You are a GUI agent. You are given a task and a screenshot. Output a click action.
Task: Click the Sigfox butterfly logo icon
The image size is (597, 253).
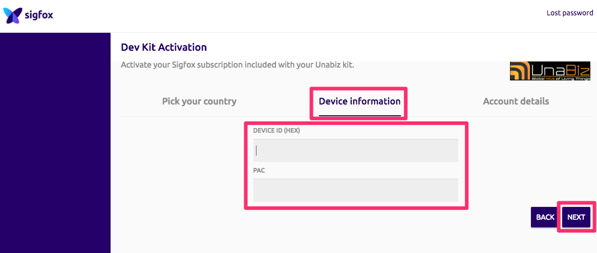tap(12, 15)
